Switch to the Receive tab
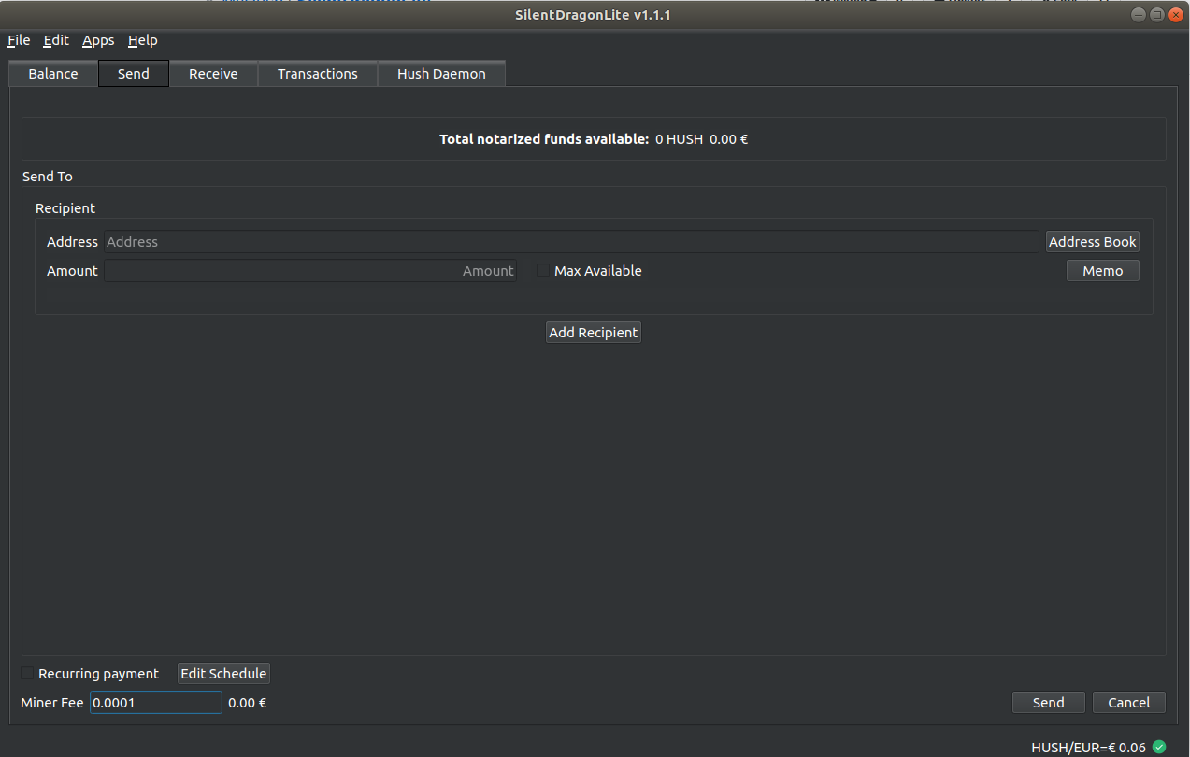The height and width of the screenshot is (757, 1190). coord(213,74)
